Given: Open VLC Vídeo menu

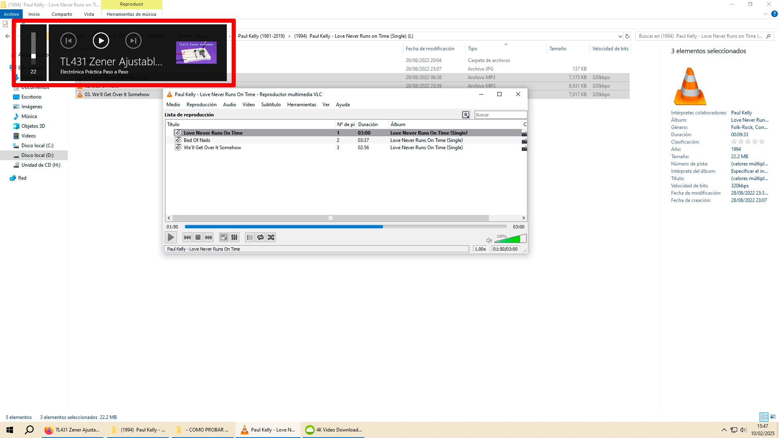Looking at the screenshot, I should [x=249, y=105].
